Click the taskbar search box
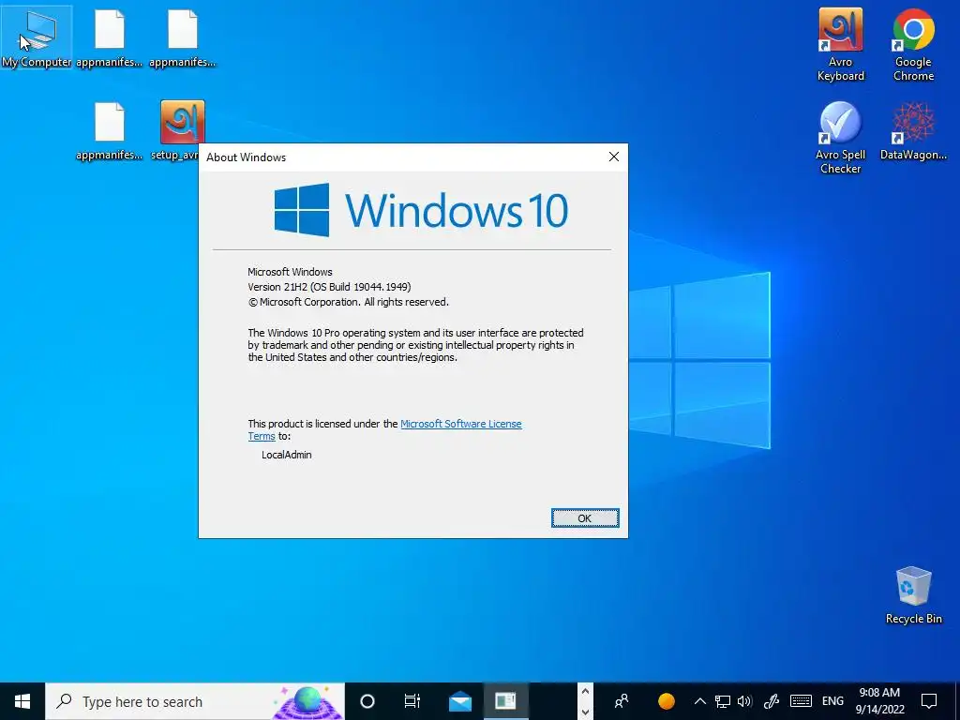Image resolution: width=960 pixels, height=720 pixels. click(195, 701)
